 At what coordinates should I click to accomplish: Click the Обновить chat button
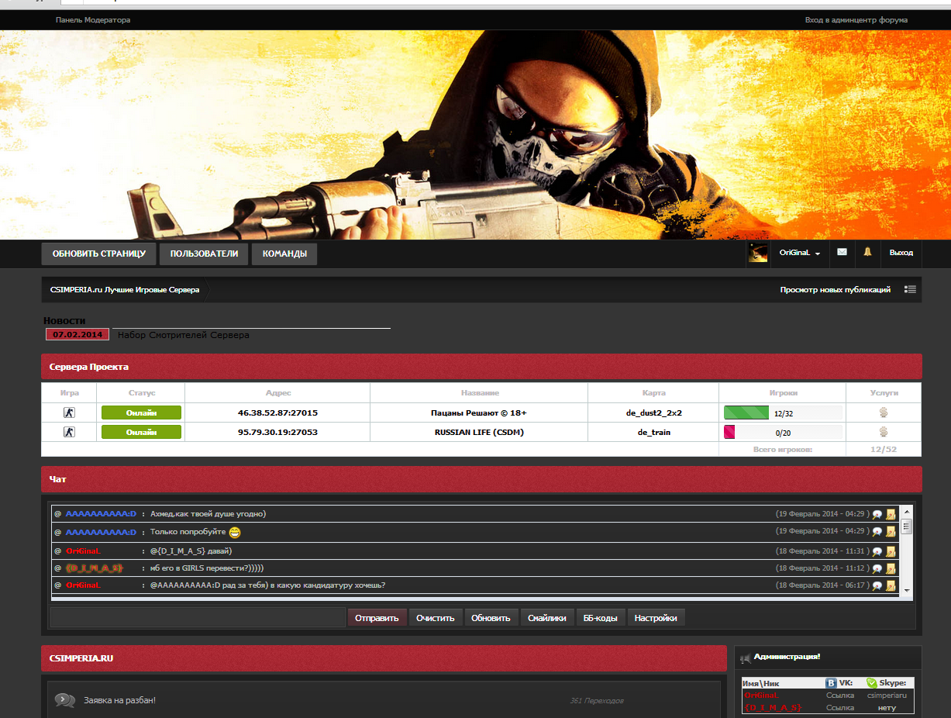pyautogui.click(x=491, y=618)
